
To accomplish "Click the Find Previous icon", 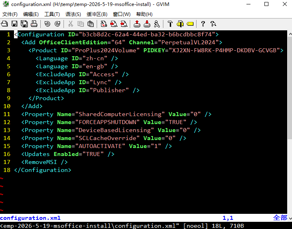I will point(124,24).
